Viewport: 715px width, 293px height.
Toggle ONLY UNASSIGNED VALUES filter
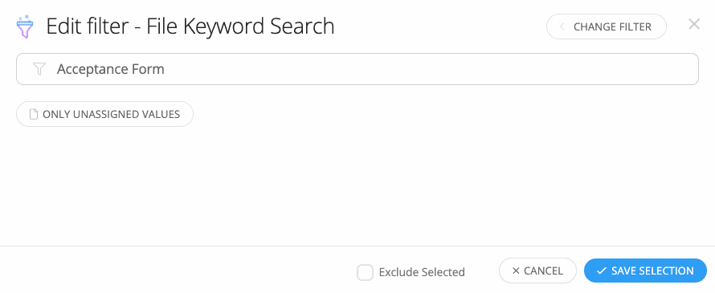105,114
